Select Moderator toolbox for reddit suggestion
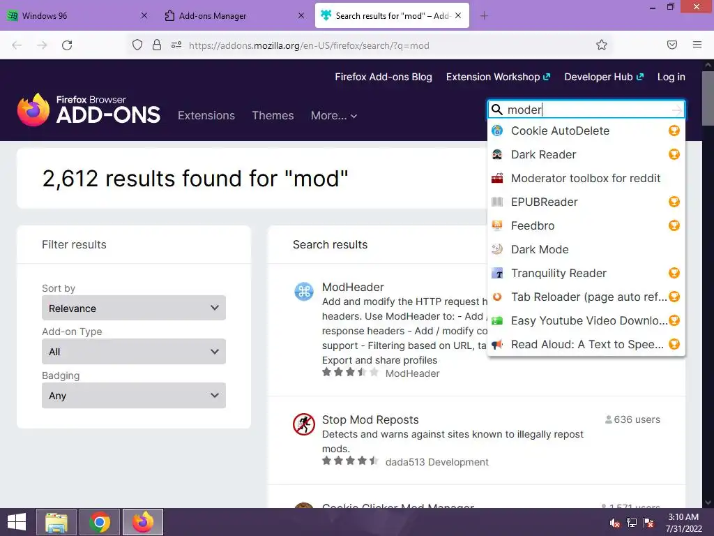 586,178
